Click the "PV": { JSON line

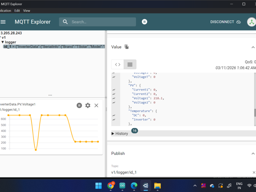pyautogui.click(x=135, y=85)
